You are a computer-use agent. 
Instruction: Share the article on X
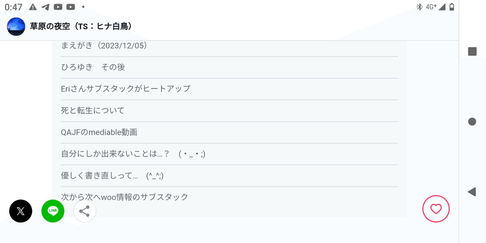click(21, 211)
